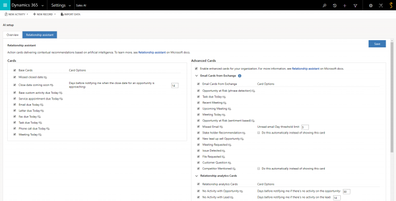Toggle Meeting Requested checkbox
Image resolution: width=396 pixels, height=201 pixels.
199,145
